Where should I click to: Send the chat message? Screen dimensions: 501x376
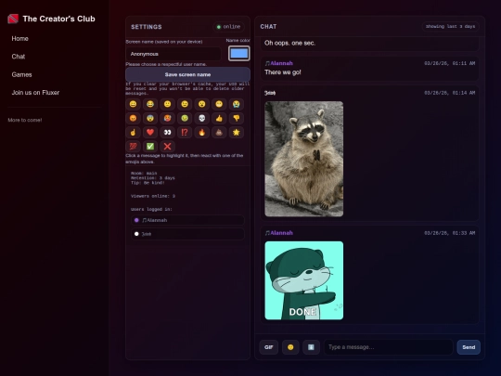click(x=469, y=347)
